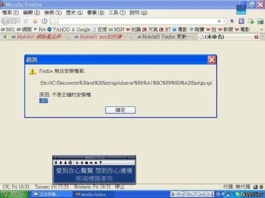265x198 pixels.
Task: Open the 拍 bookmark
Action: [x=211, y=30]
